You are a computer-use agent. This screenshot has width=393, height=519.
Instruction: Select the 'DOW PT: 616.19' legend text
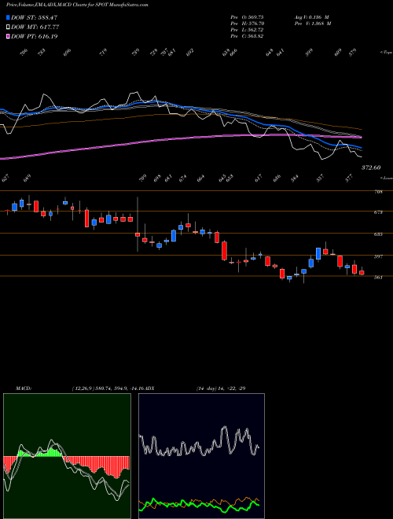coord(35,36)
